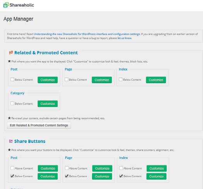Uncheck Below Content for Share Buttons Page
This screenshot has height=189, width=203.
[67, 176]
